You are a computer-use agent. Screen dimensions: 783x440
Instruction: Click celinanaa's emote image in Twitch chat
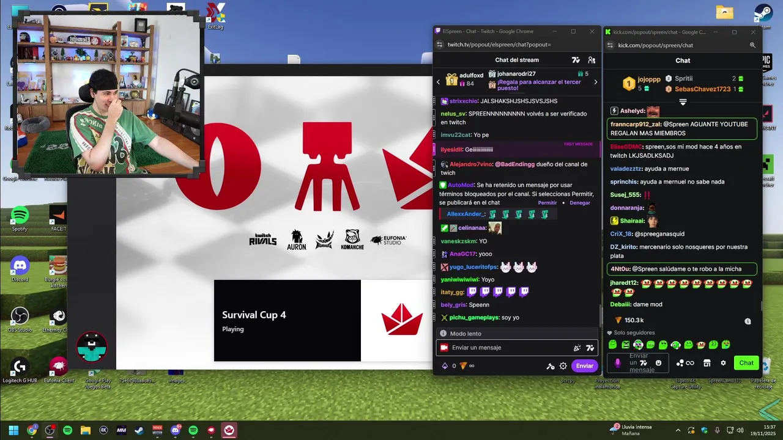click(495, 228)
